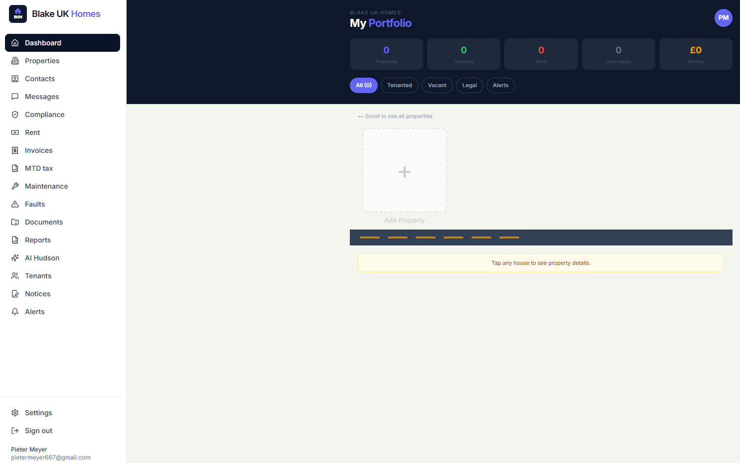Click the Blake UK Homes logo icon
Viewport: 740px width, 463px height.
[18, 14]
